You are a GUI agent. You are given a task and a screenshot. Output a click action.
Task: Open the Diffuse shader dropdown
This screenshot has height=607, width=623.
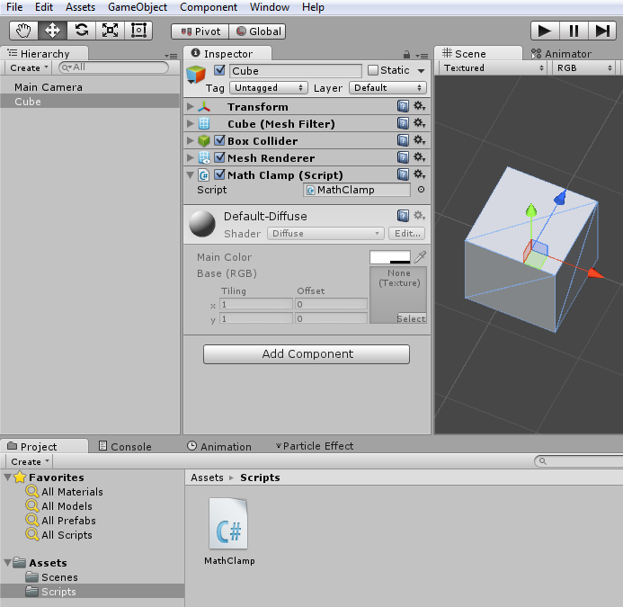coord(325,233)
